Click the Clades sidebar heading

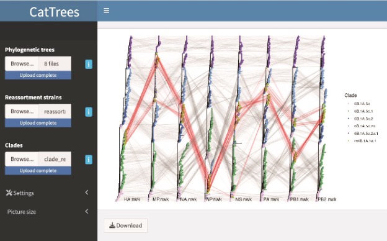click(x=14, y=145)
